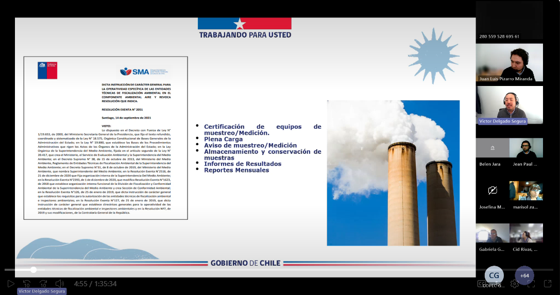Screen dimensions: 560x295
Task: Show the +64 additional participants
Action: point(524,275)
